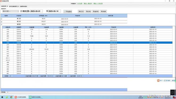Image resolution: width=176 pixels, height=99 pixels.
Task: Open the 最近一个月记录 quick query link
Action: (98, 3)
